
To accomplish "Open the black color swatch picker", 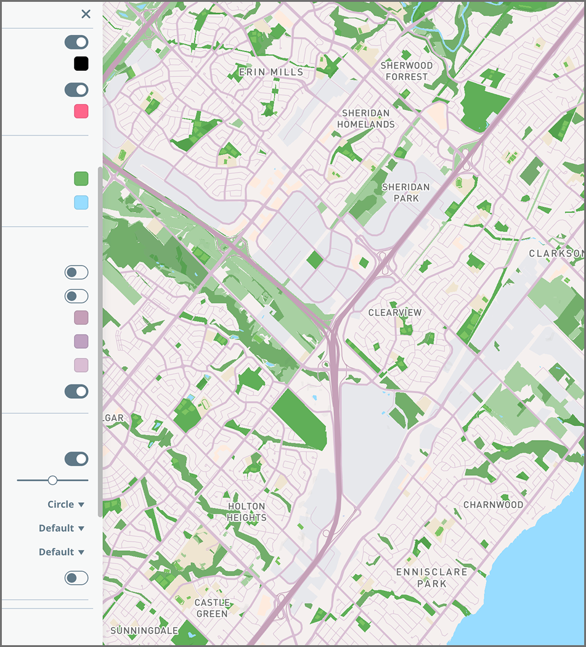I will (x=81, y=63).
